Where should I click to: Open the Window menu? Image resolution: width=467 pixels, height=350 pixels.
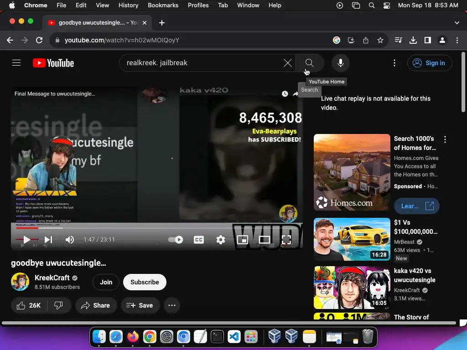click(x=248, y=5)
